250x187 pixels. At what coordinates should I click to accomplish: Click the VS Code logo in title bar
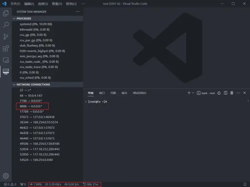pyautogui.click(x=4, y=4)
